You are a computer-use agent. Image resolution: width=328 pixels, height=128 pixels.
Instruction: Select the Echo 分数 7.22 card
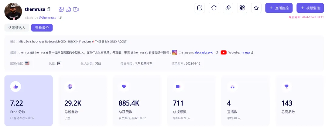coord(29,100)
